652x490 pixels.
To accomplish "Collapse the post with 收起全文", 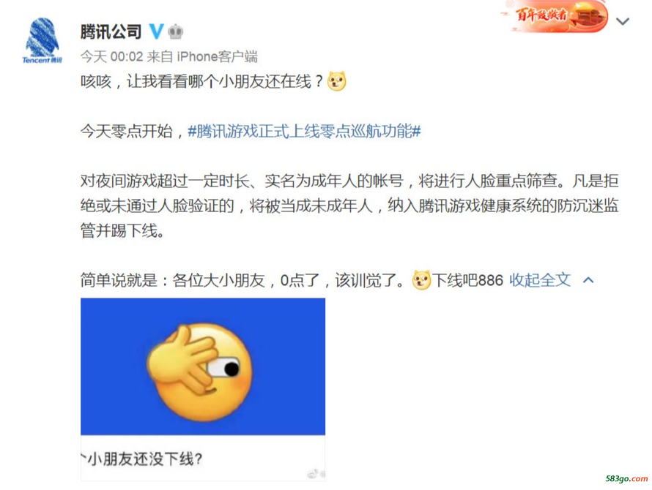I will coord(540,280).
